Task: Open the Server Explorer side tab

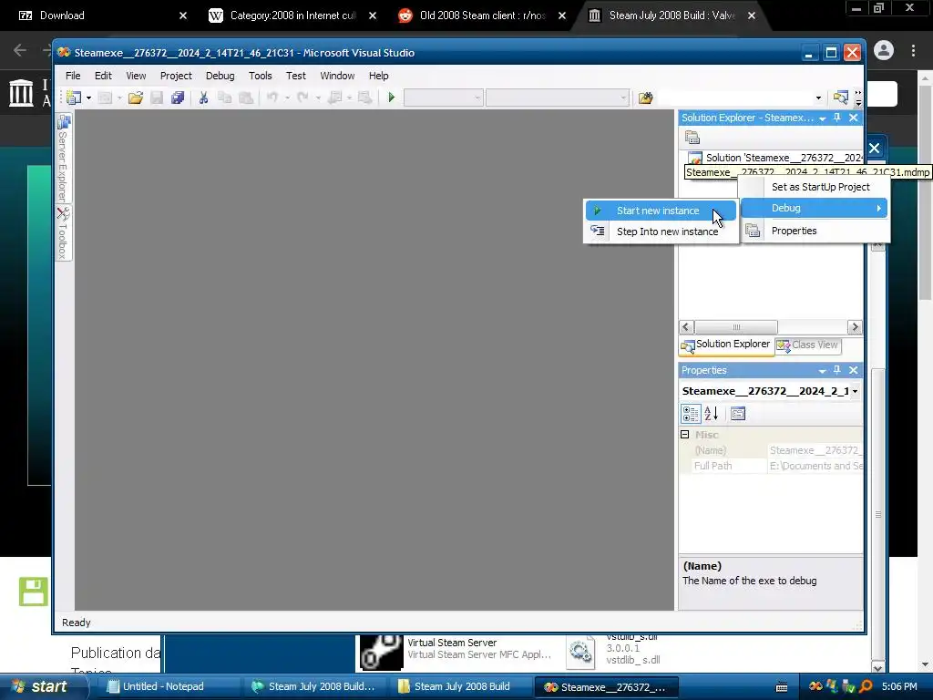Action: coord(64,159)
